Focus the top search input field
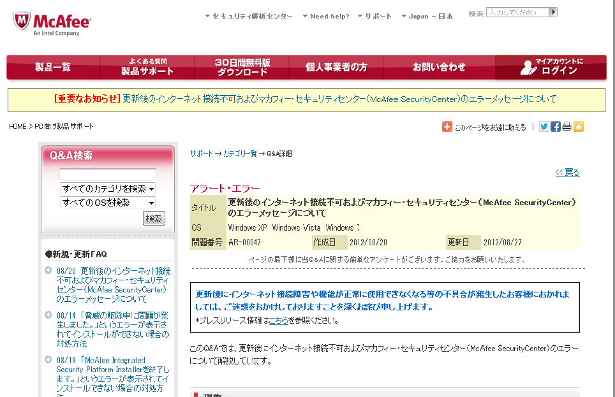Image resolution: width=615 pixels, height=397 pixels. click(x=518, y=12)
